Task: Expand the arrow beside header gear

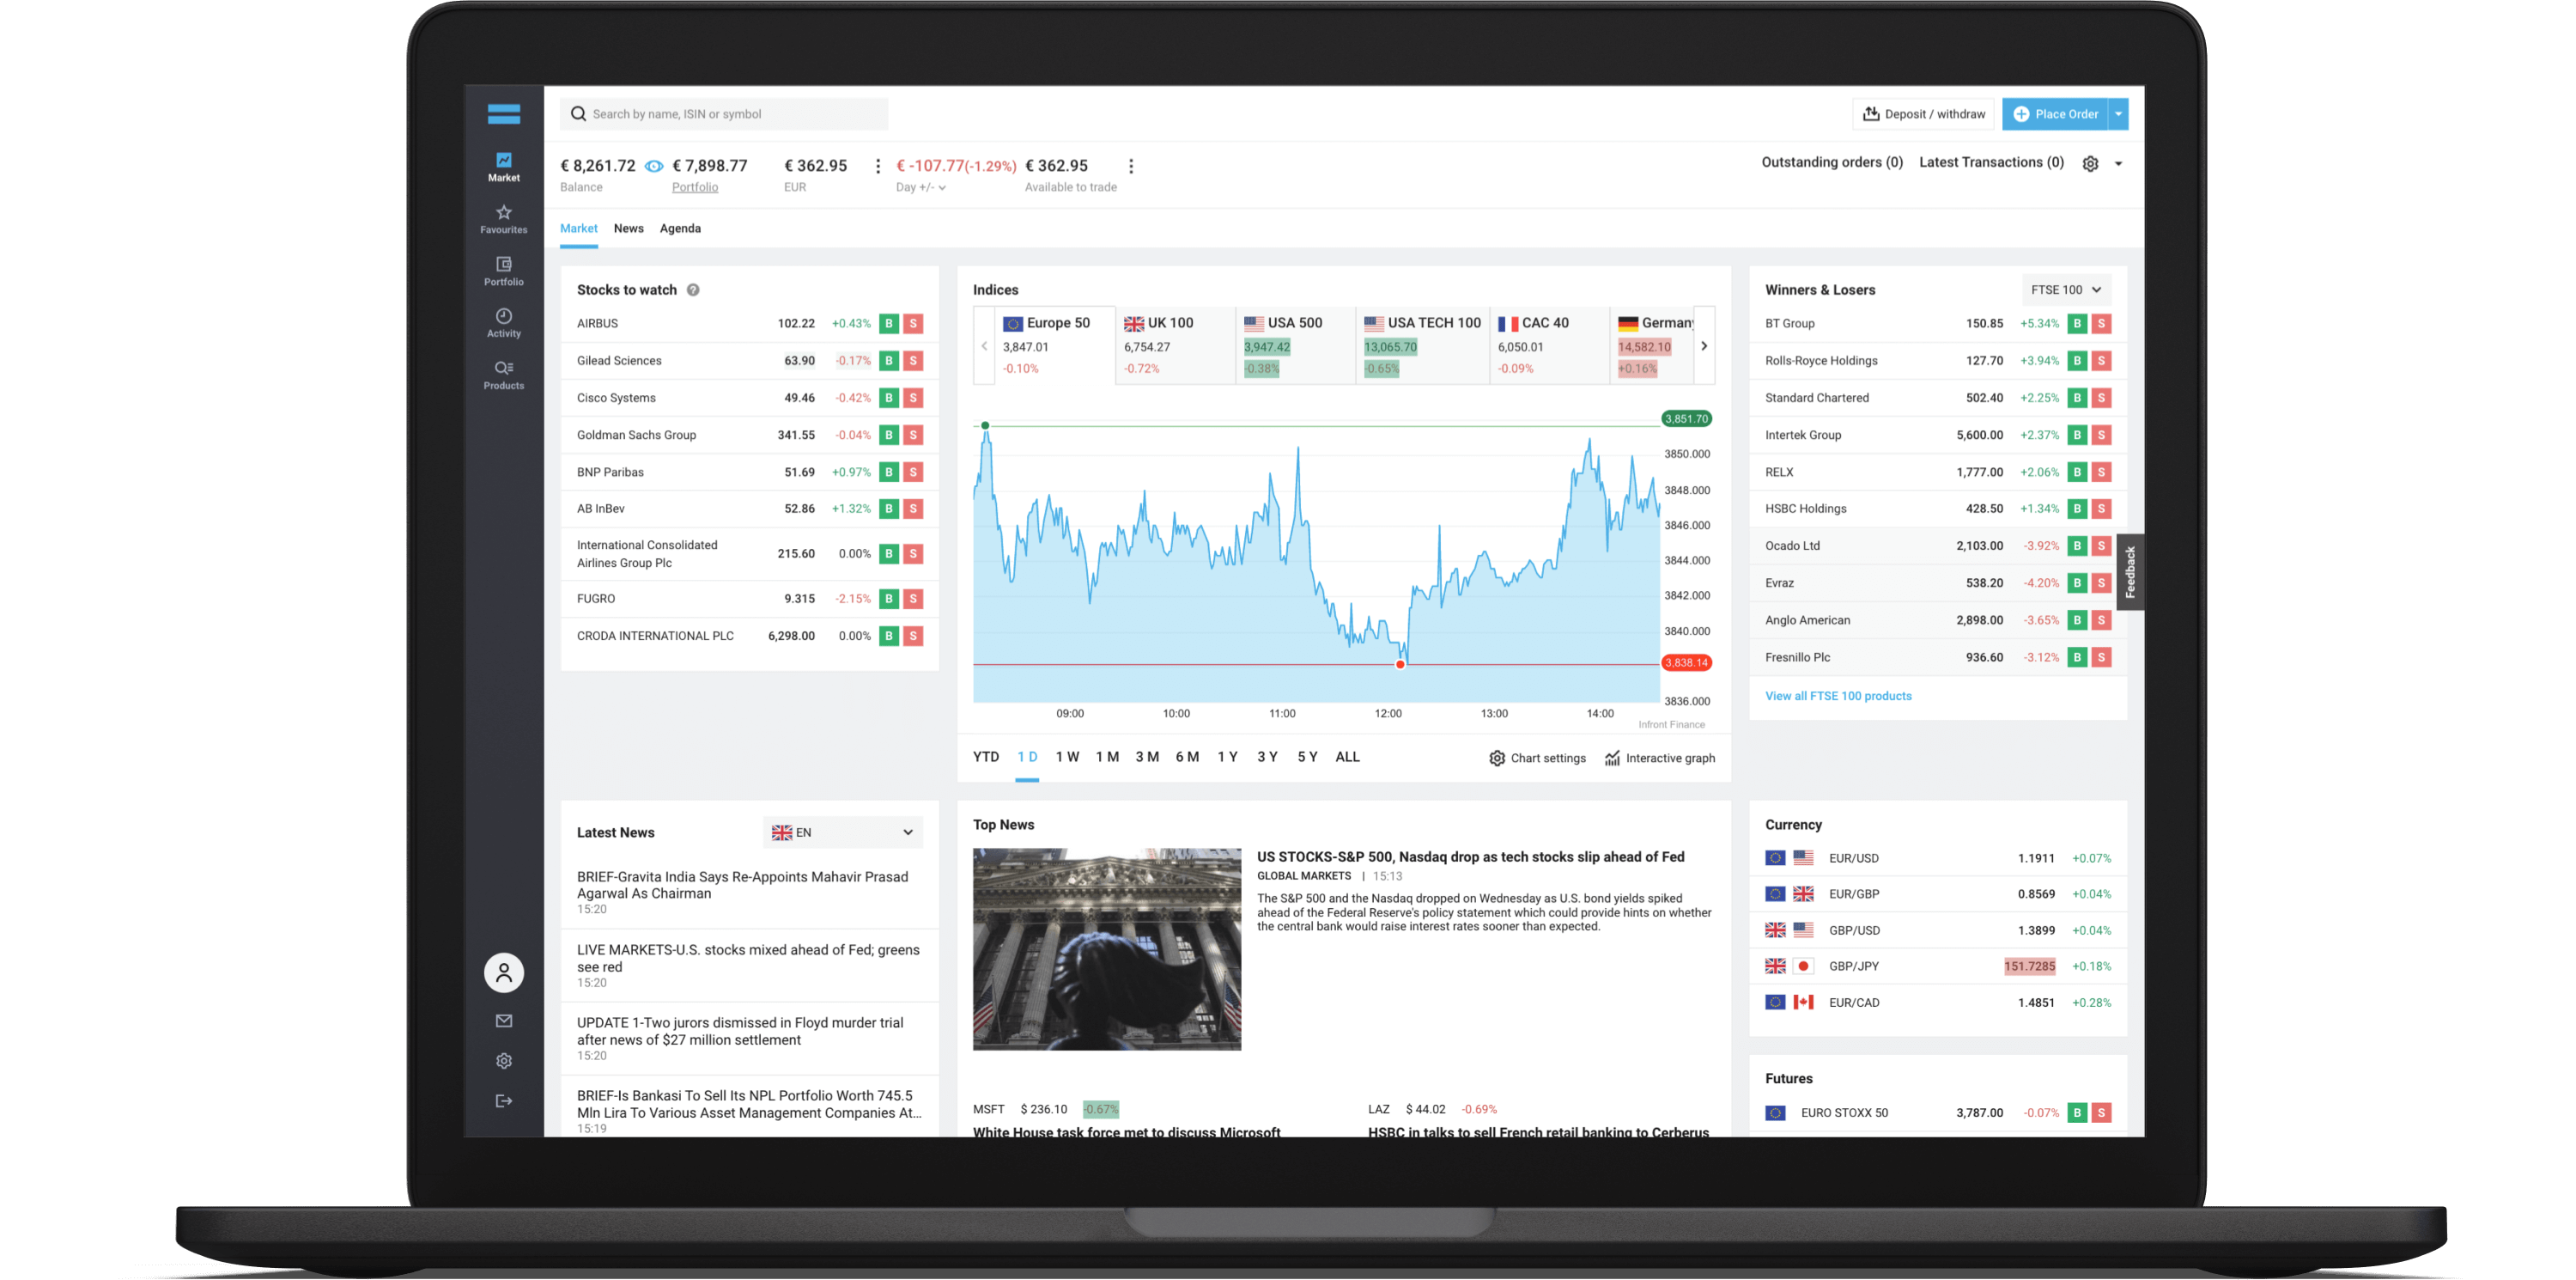Action: coord(2118,163)
